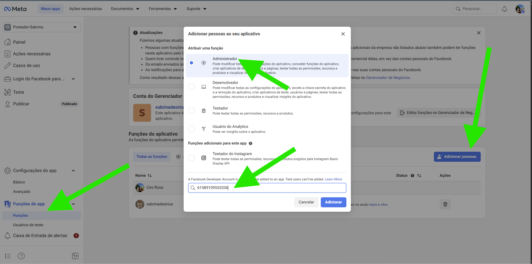The width and height of the screenshot is (532, 264).
Task: Open the Suporte dropdown menu
Action: pos(196,9)
